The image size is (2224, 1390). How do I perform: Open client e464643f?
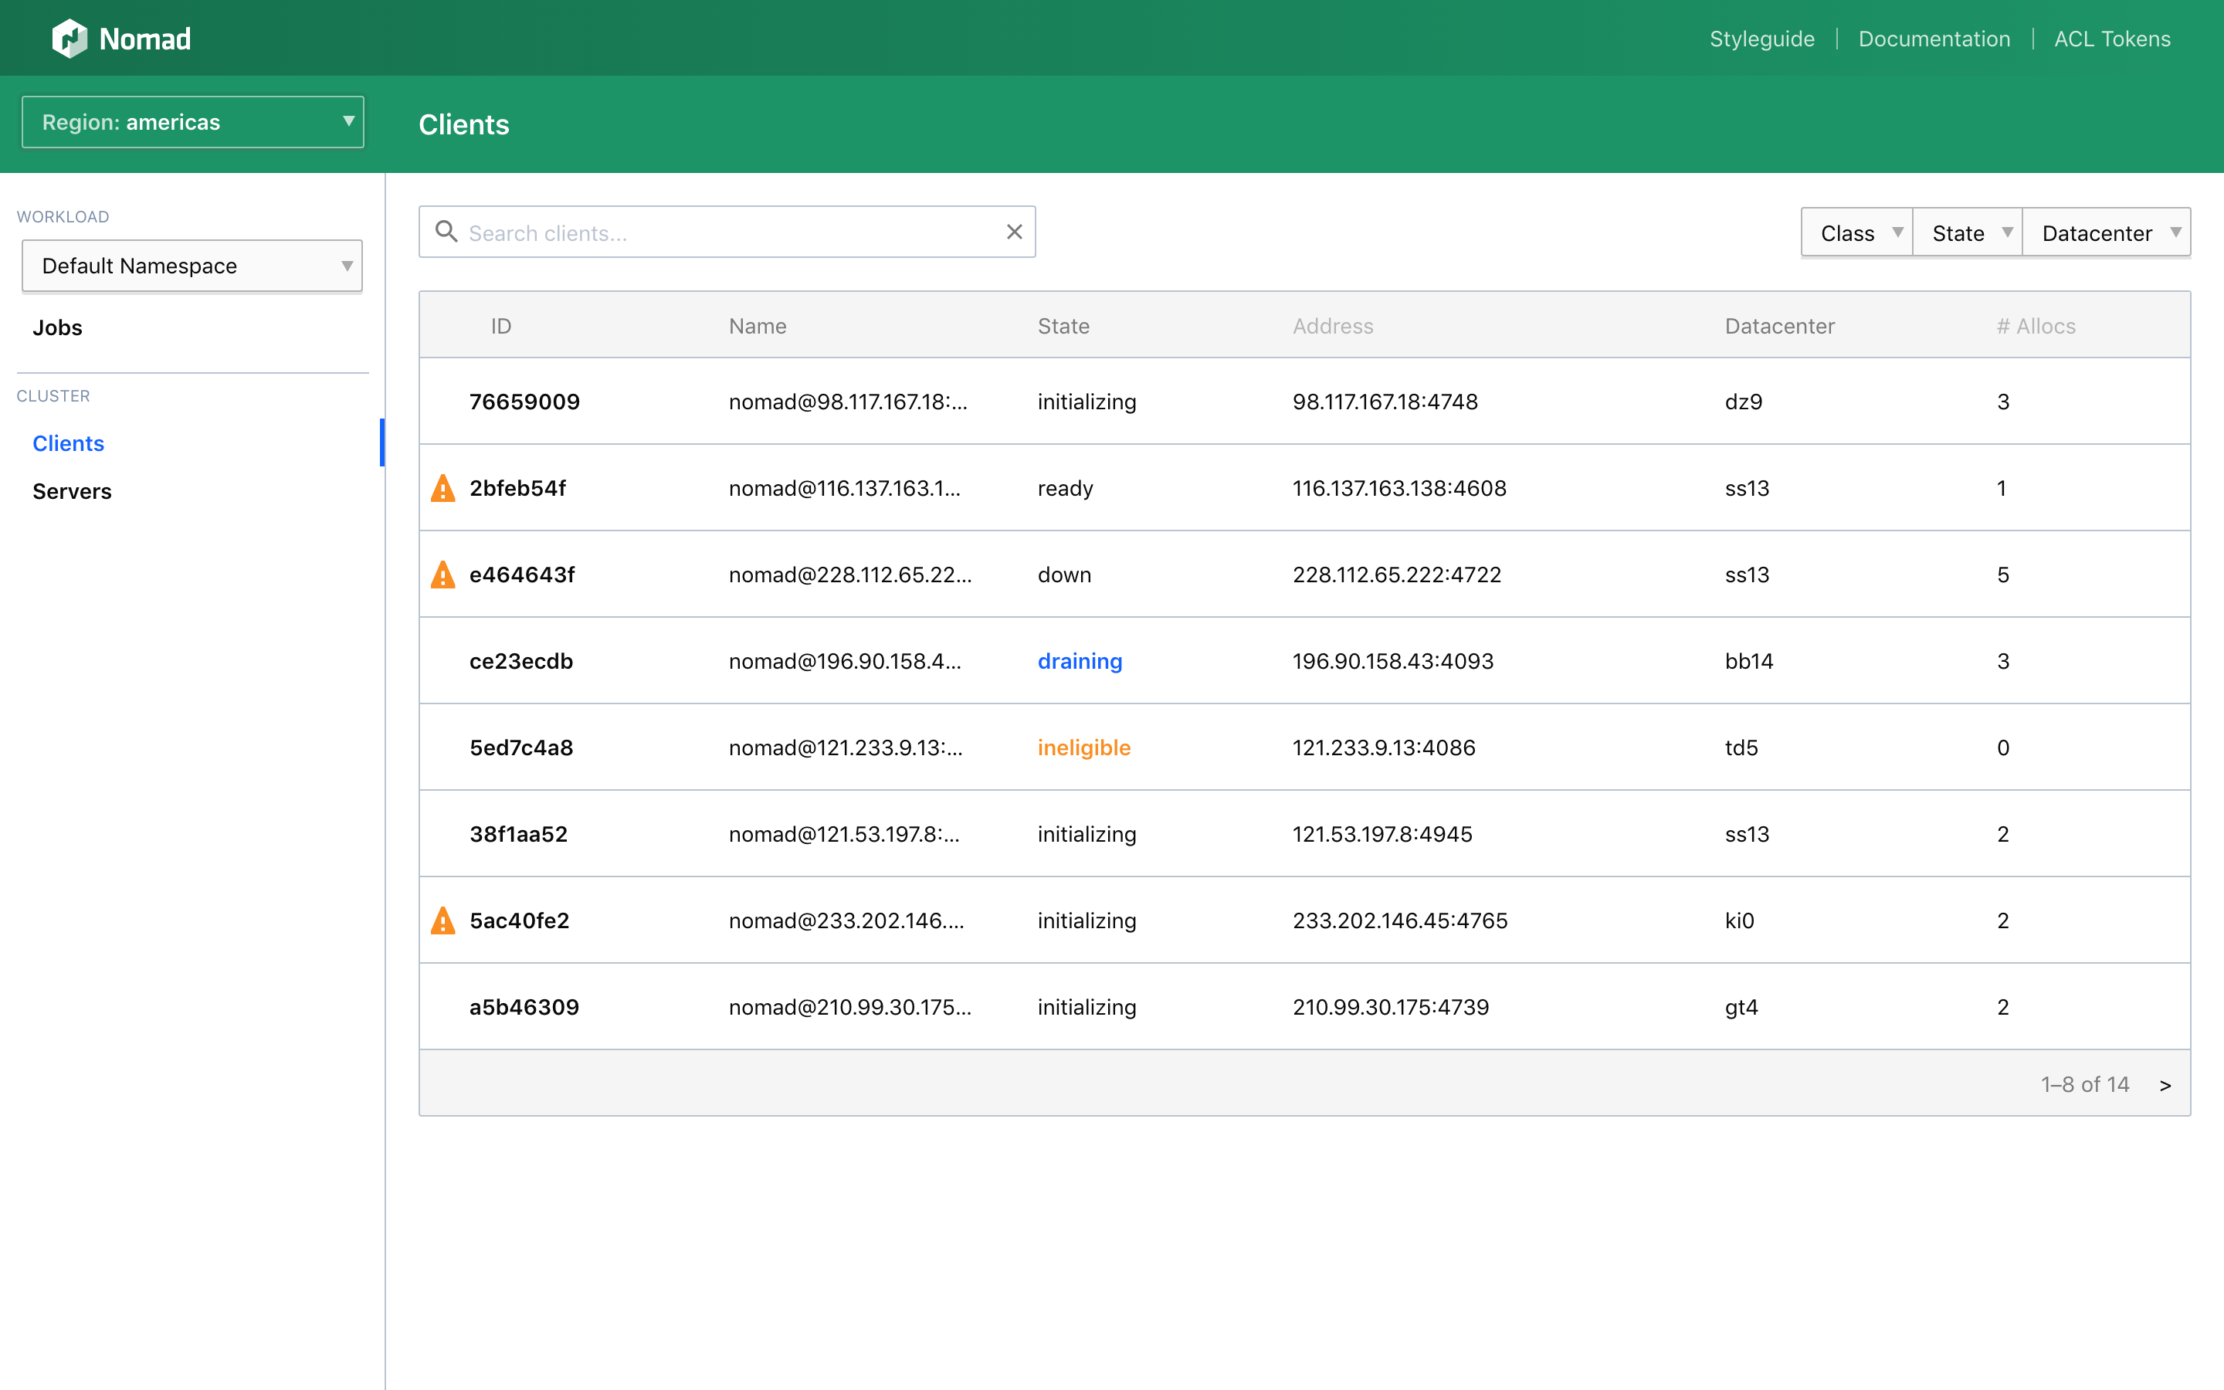(522, 575)
